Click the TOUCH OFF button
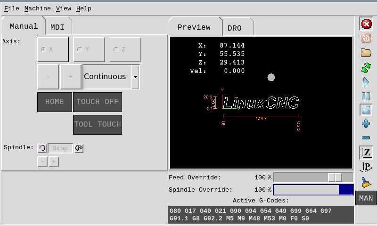The width and height of the screenshot is (377, 226). (x=98, y=102)
